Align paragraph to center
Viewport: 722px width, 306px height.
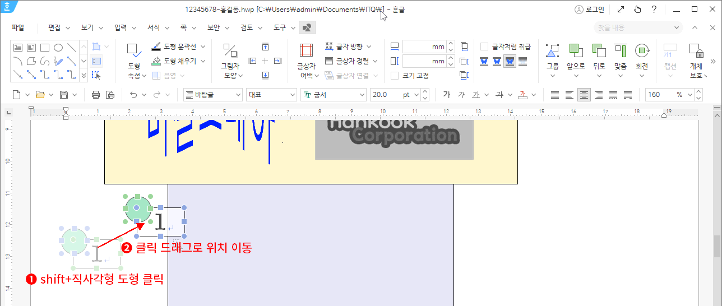(584, 95)
